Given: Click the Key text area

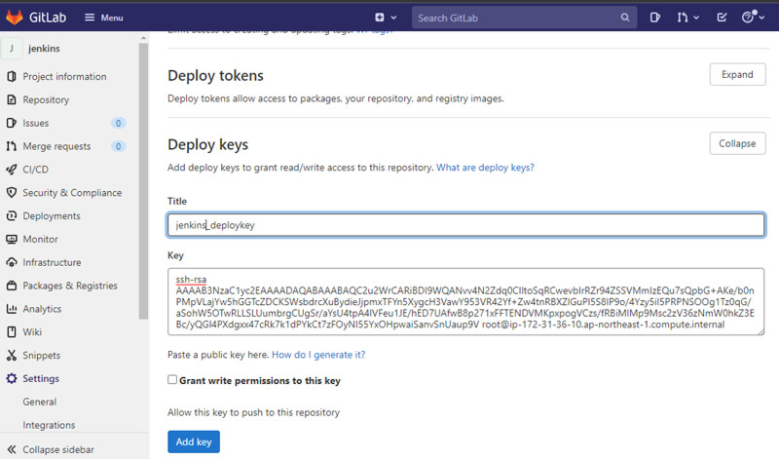Looking at the screenshot, I should pyautogui.click(x=466, y=302).
